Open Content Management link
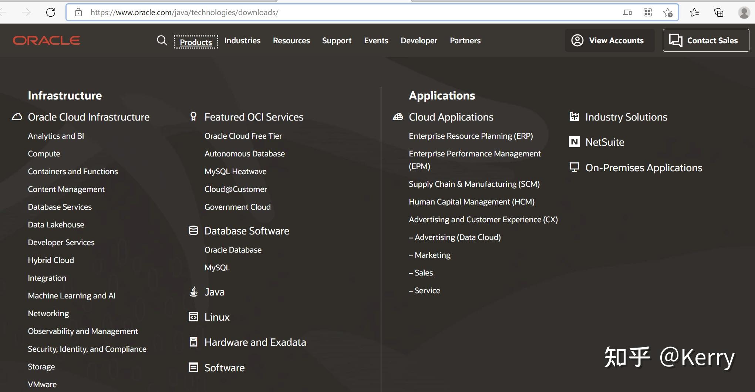Viewport: 755px width, 392px height. [66, 189]
